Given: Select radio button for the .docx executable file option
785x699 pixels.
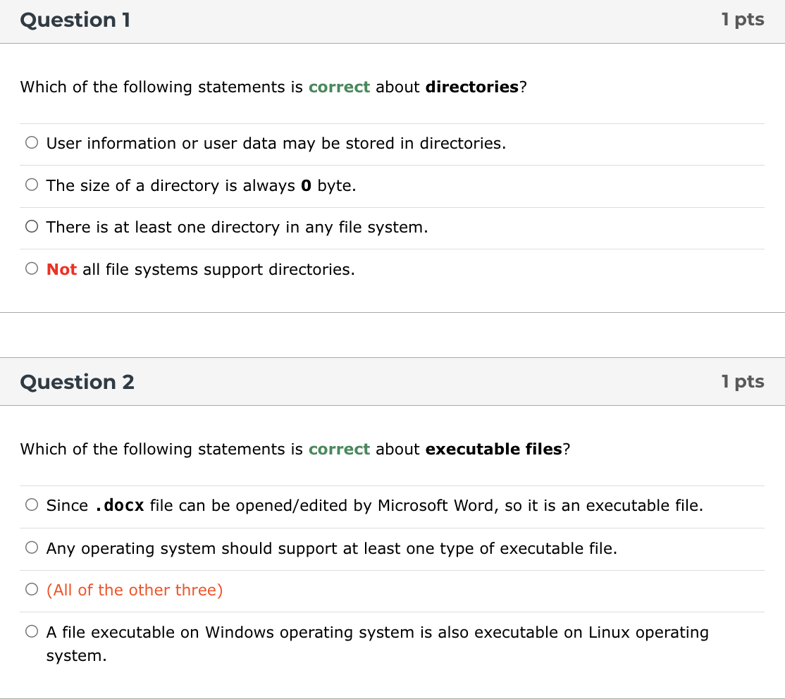Looking at the screenshot, I should pos(32,505).
